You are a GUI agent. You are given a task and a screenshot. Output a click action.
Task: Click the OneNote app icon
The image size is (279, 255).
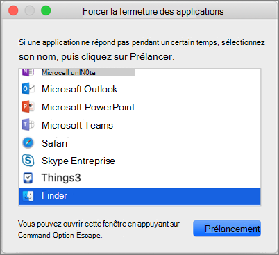(28, 72)
